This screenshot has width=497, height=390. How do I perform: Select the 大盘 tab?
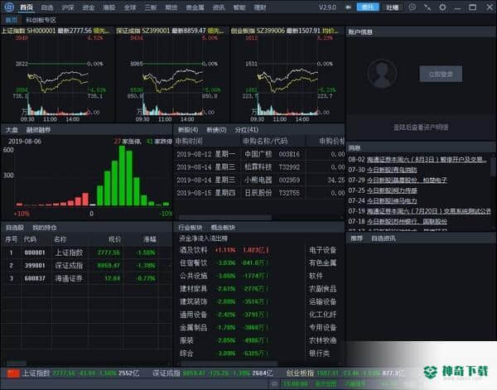(12, 130)
